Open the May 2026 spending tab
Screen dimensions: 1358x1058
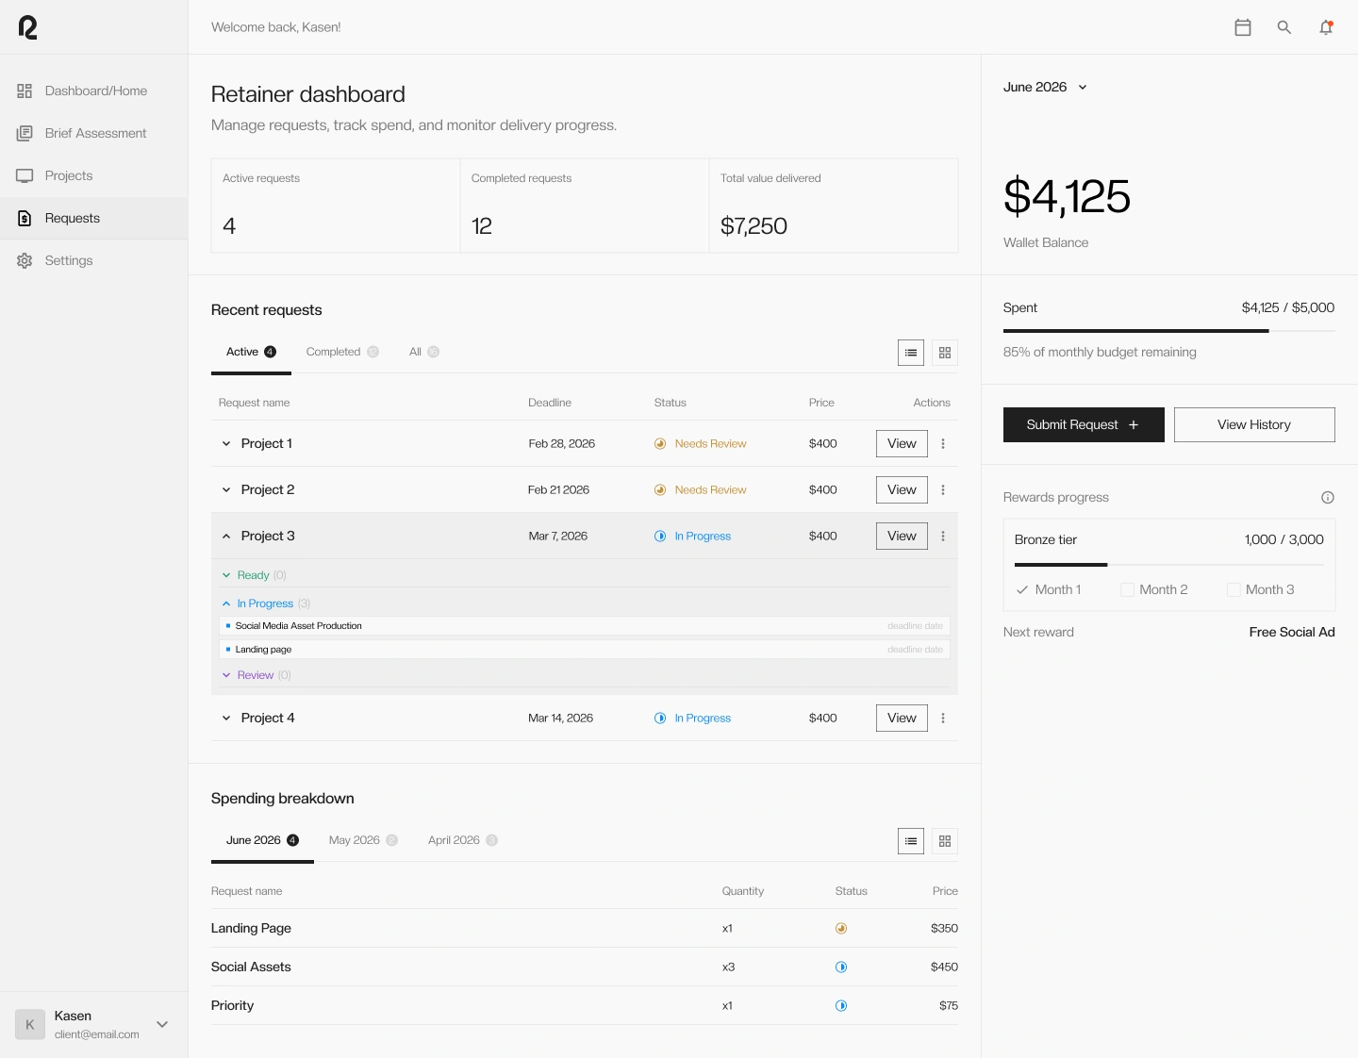point(363,841)
